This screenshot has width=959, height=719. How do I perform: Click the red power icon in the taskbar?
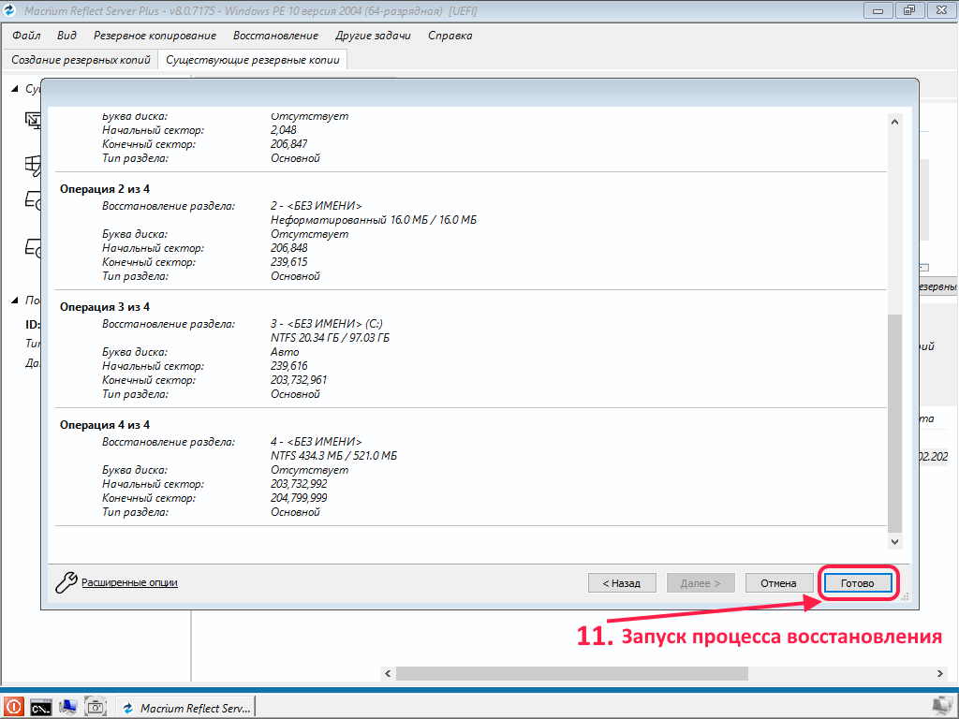coord(14,708)
